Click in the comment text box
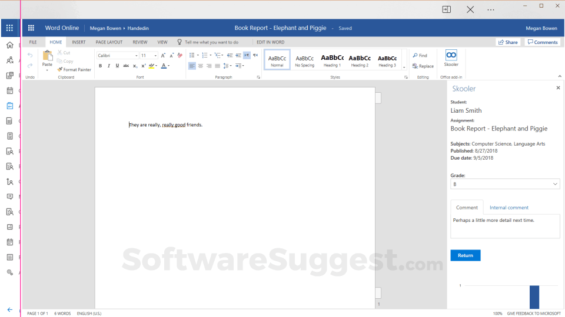 [505, 227]
